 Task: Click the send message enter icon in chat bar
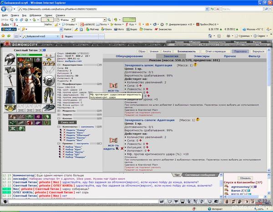[162, 202]
